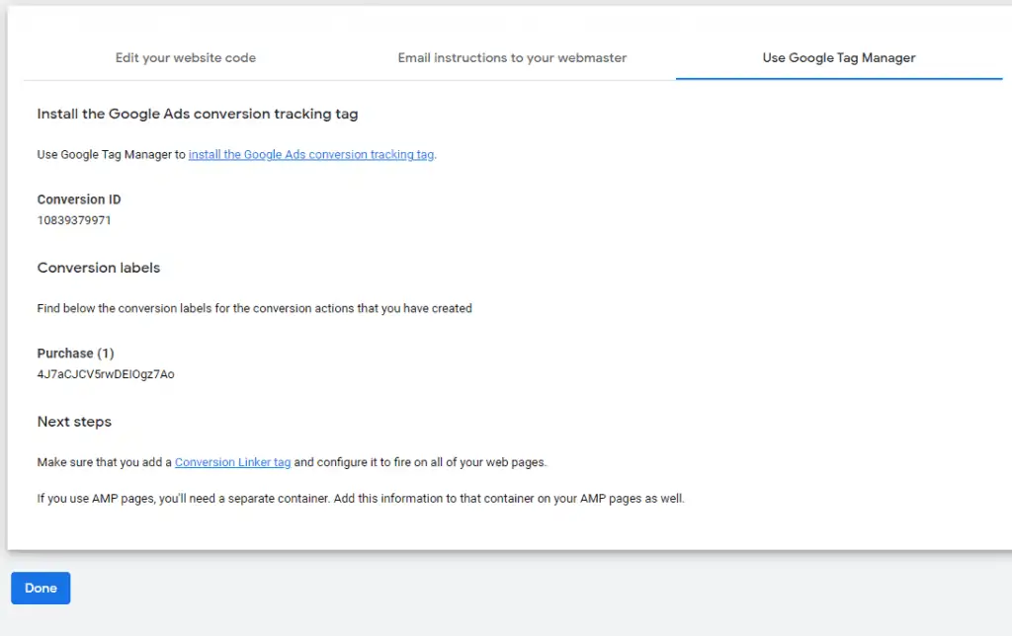
Task: Open Email instructions to your webmaster tab
Action: tap(512, 57)
